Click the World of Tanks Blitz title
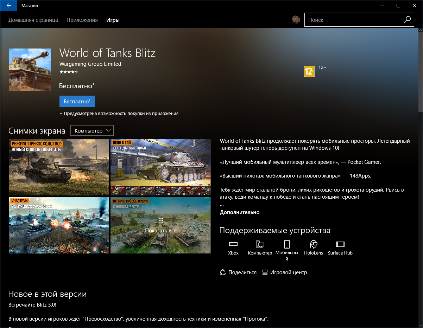Image resolution: width=423 pixels, height=328 pixels. tap(107, 53)
